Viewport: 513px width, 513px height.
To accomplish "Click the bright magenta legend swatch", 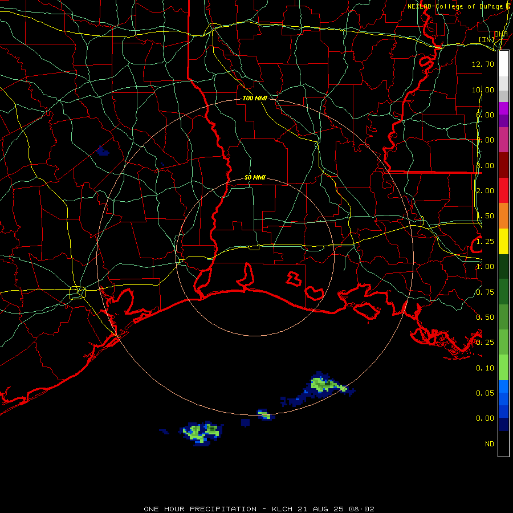I will click(x=503, y=108).
